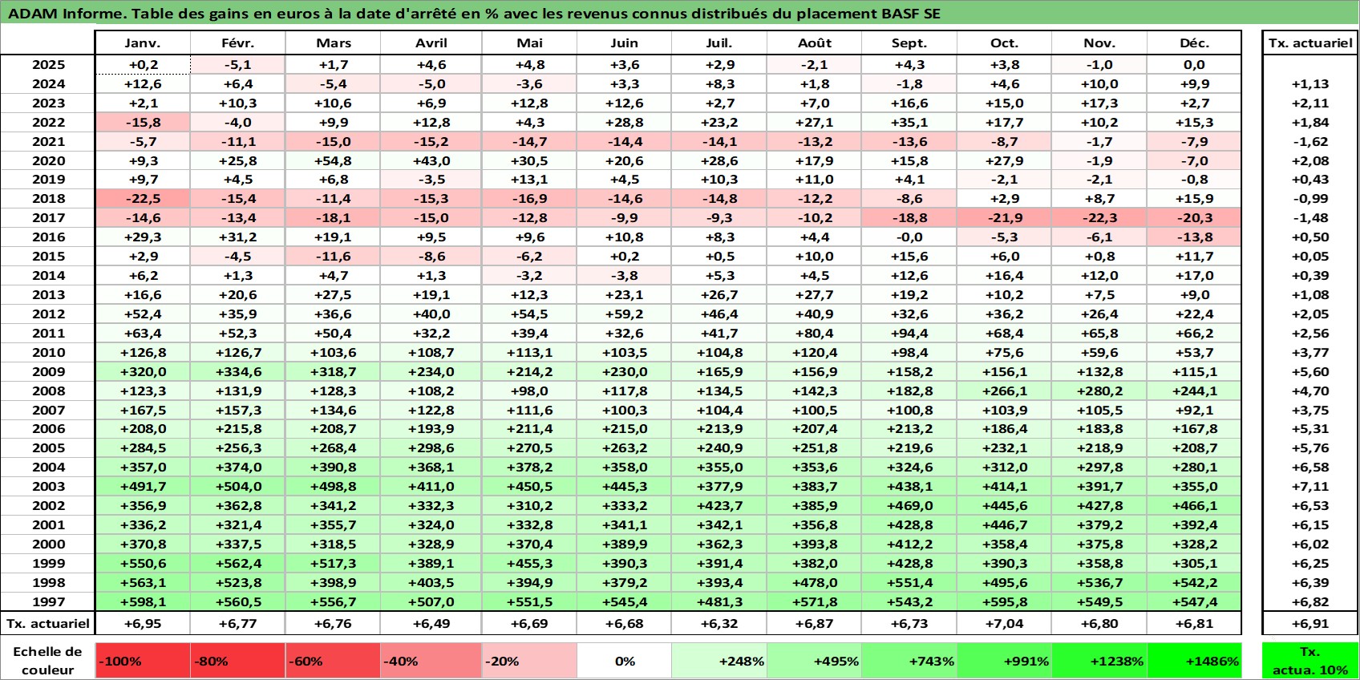The height and width of the screenshot is (680, 1360).
Task: Click the +495% color scale swatch
Action: [814, 661]
